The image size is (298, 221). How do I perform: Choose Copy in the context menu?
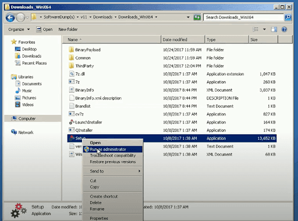(x=113, y=187)
